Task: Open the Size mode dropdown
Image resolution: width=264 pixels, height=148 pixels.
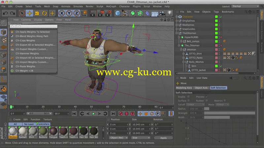Action: coord(141,138)
